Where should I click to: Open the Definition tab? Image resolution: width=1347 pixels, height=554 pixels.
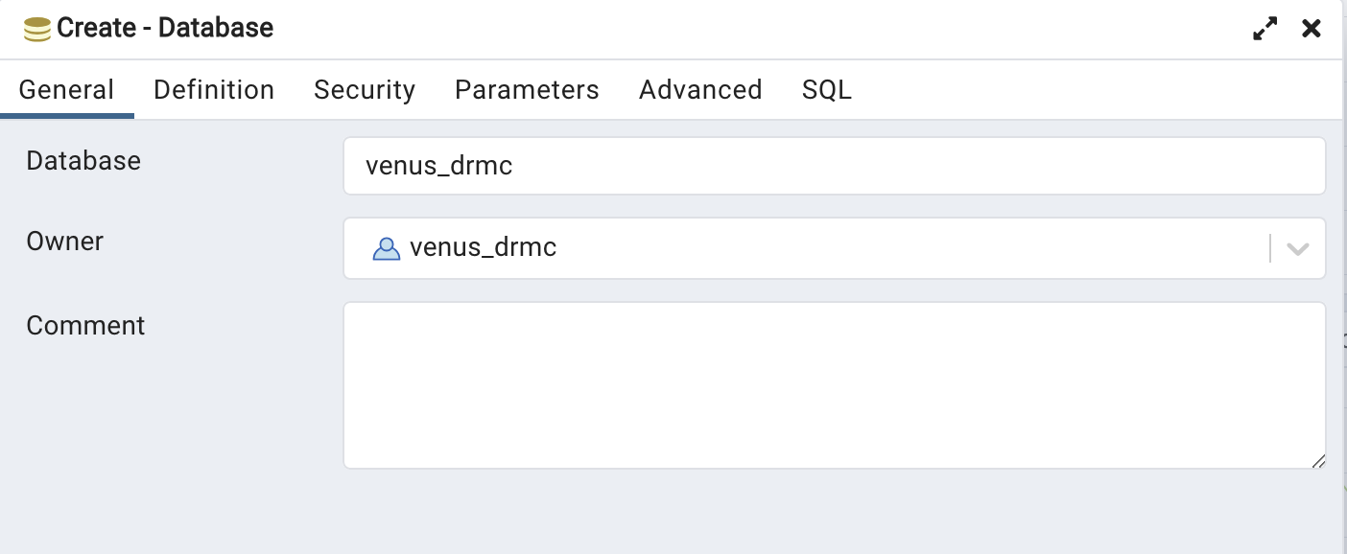tap(214, 90)
